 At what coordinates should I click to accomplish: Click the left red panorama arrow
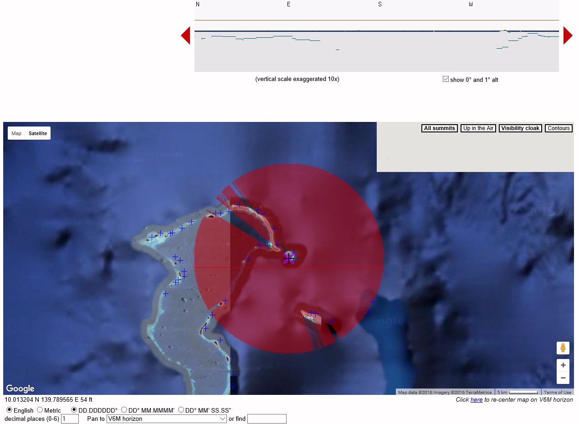[186, 35]
